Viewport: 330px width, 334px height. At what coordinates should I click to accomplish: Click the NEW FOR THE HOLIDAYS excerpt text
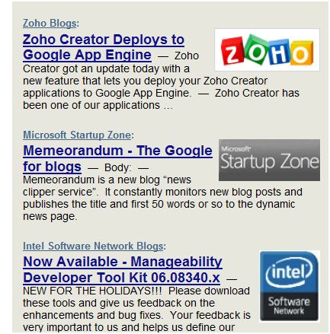[x=136, y=309]
